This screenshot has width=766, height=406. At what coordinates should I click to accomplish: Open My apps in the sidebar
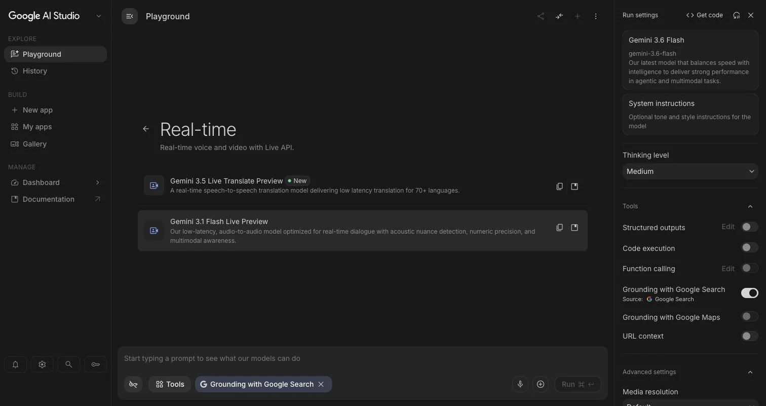(56, 127)
